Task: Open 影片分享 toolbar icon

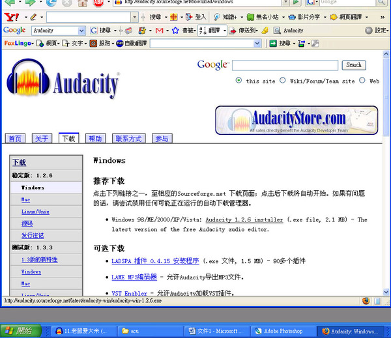Action: tap(292, 17)
